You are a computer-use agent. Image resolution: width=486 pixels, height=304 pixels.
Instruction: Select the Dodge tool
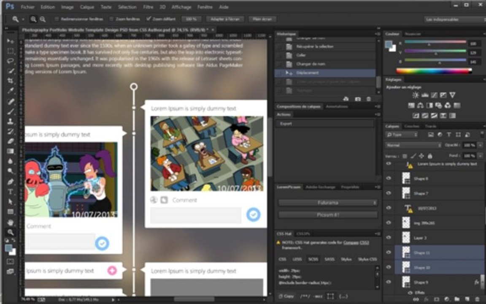click(x=10, y=171)
